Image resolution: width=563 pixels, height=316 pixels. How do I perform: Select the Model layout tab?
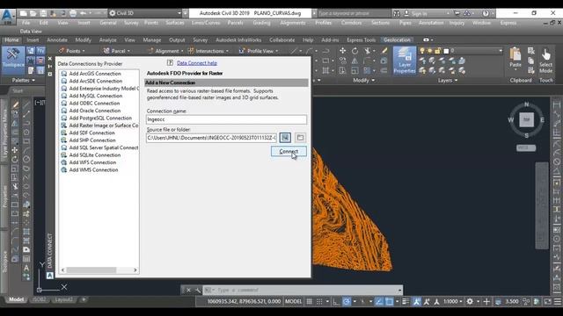(x=16, y=299)
